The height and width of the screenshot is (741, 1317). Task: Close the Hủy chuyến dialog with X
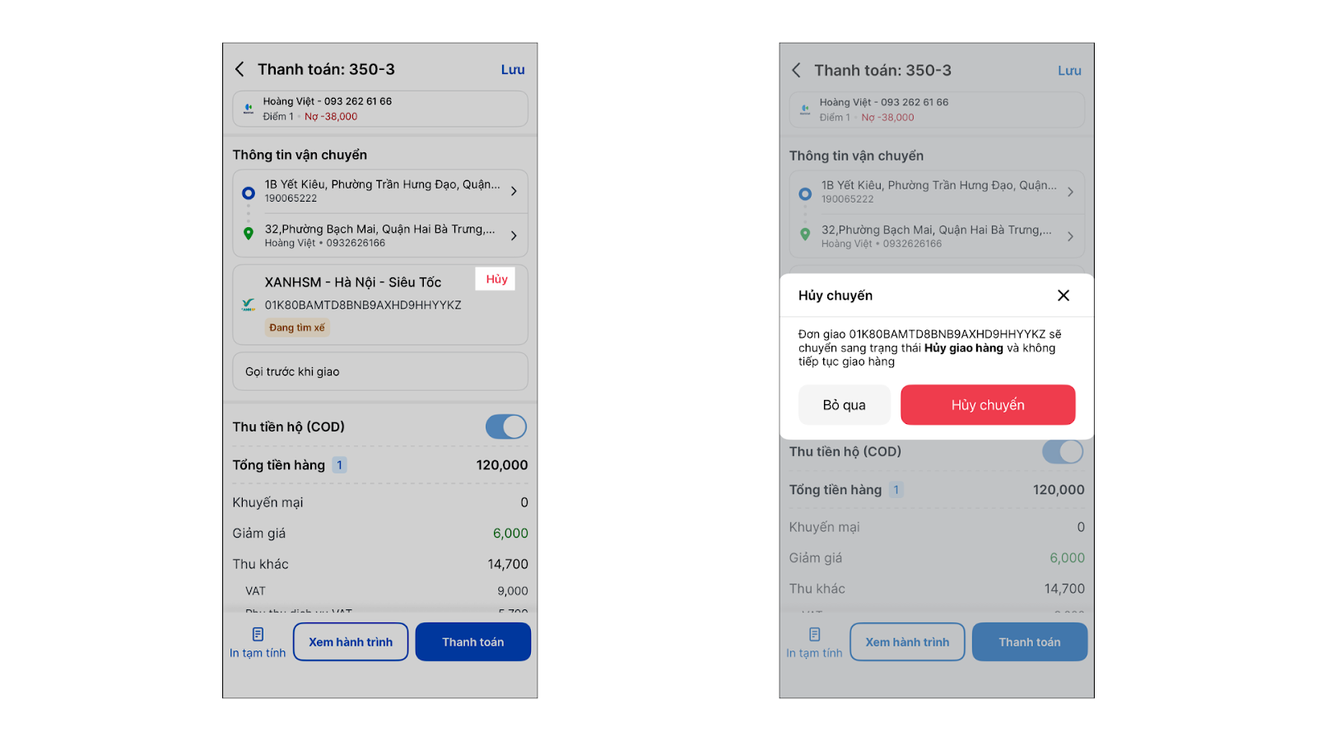(x=1063, y=296)
